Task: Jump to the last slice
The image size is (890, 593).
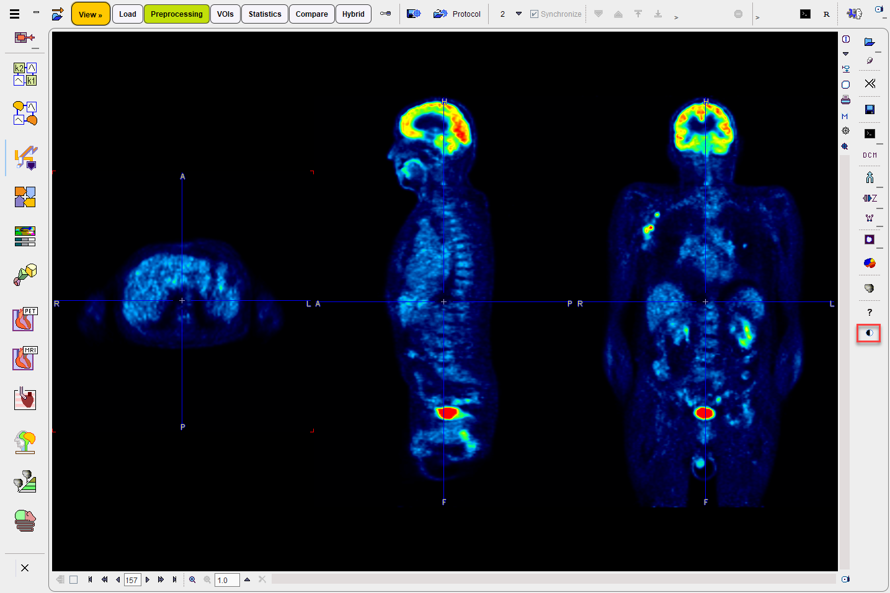Action: (x=175, y=579)
